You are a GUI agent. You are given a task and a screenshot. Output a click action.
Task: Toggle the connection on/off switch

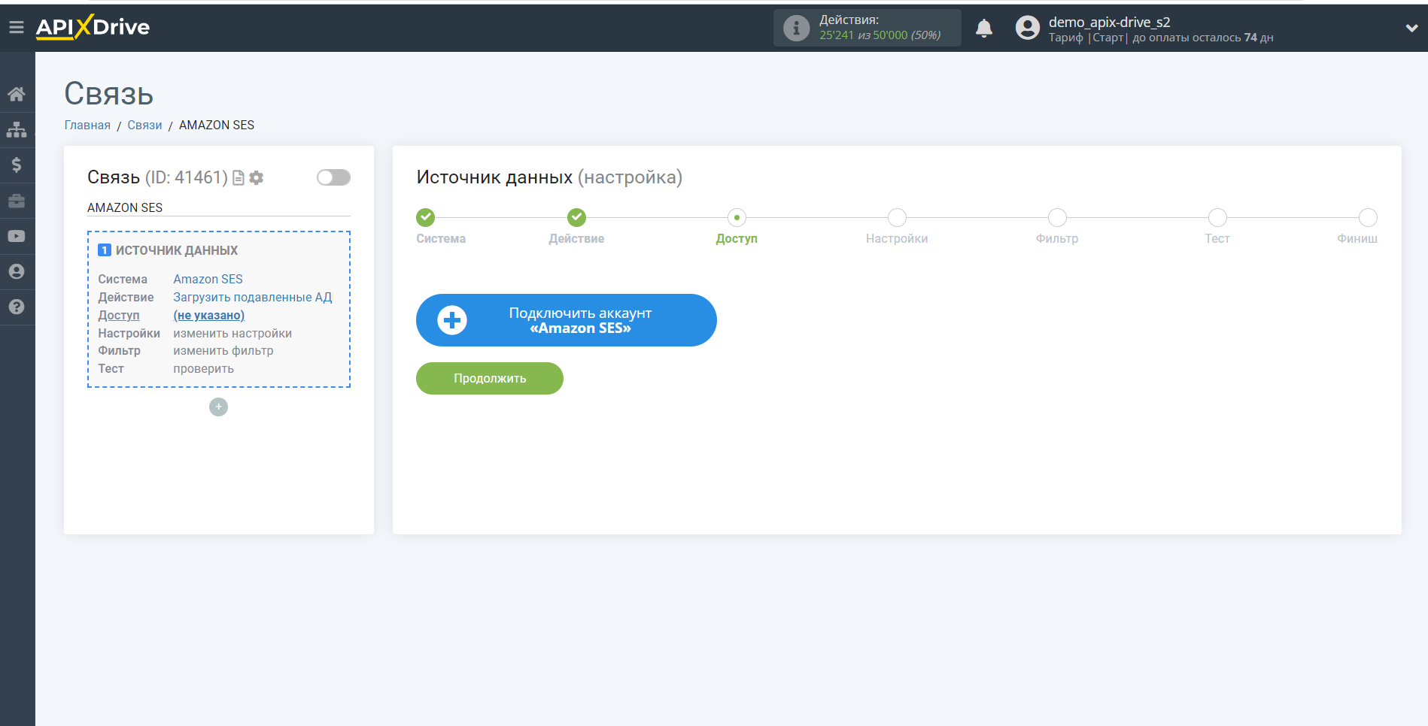(x=333, y=177)
